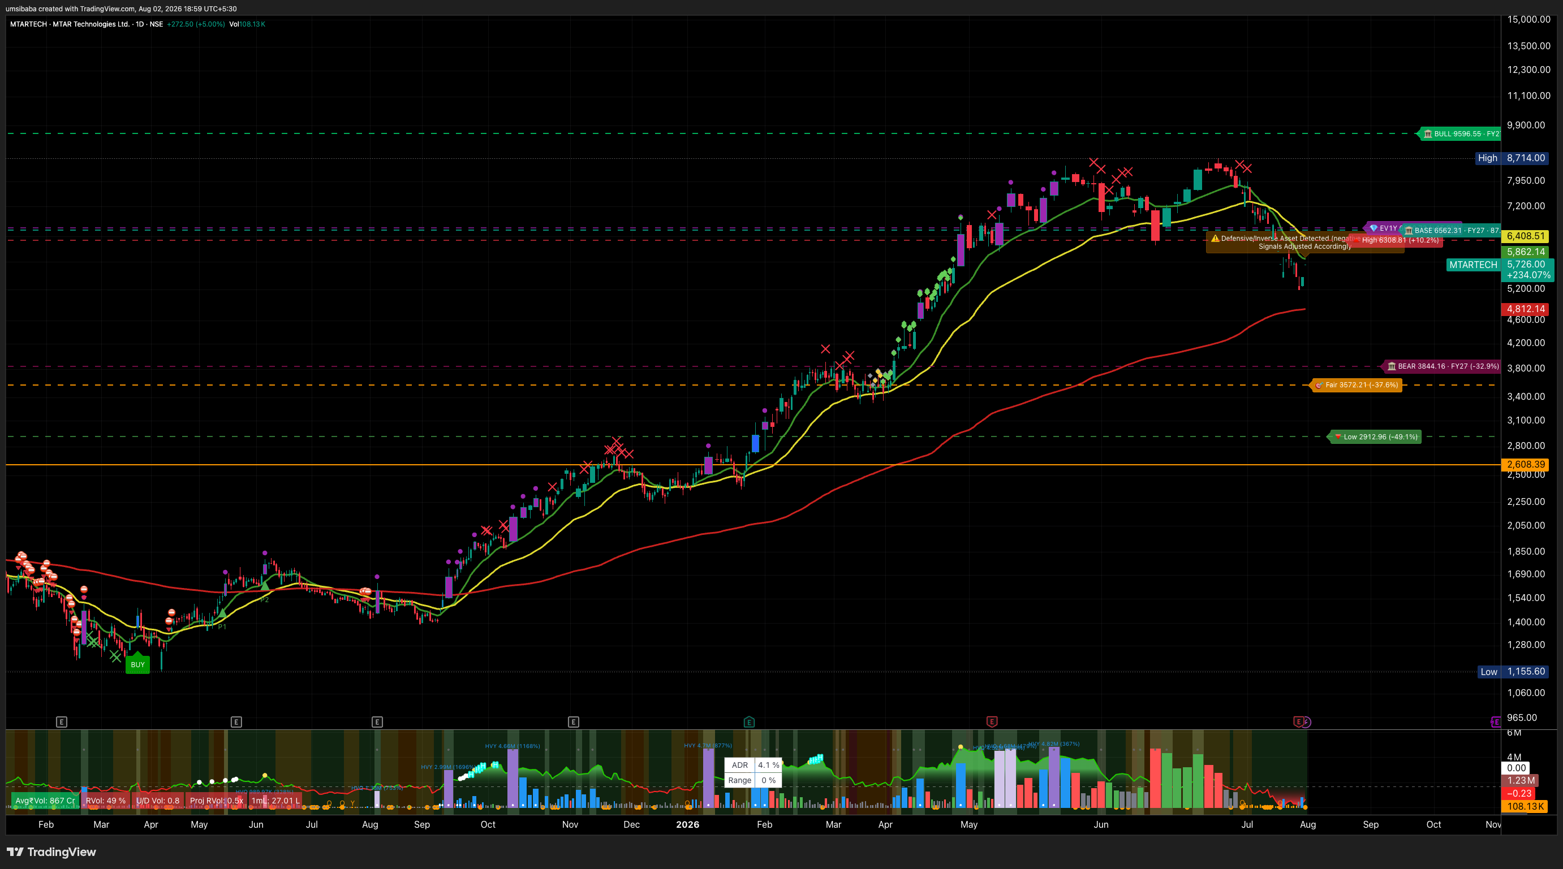Viewport: 1563px width, 869px height.
Task: Click the TradingView logo
Action: (51, 852)
